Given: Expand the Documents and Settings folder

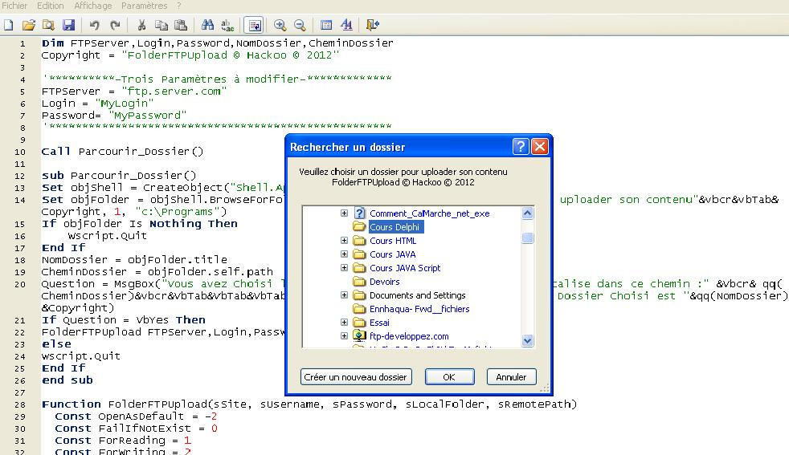Looking at the screenshot, I should (x=344, y=295).
